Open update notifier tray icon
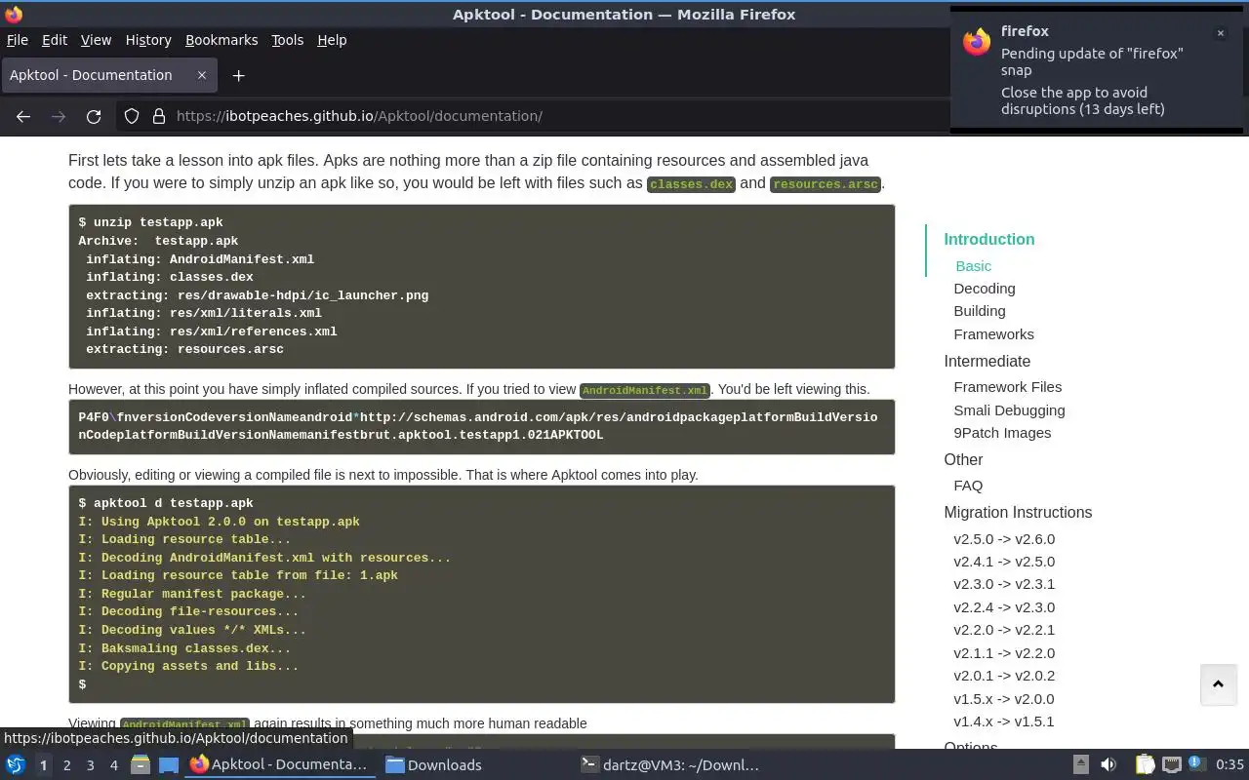1249x780 pixels. 1195,763
